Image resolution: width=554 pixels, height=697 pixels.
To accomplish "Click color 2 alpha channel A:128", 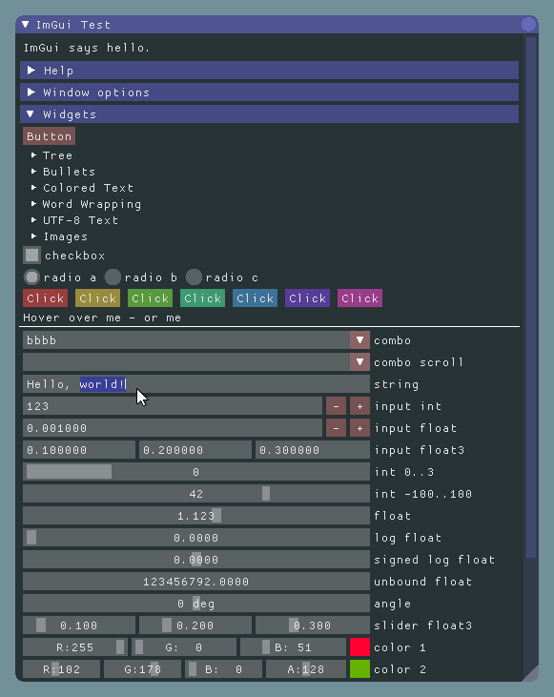I will (x=306, y=669).
